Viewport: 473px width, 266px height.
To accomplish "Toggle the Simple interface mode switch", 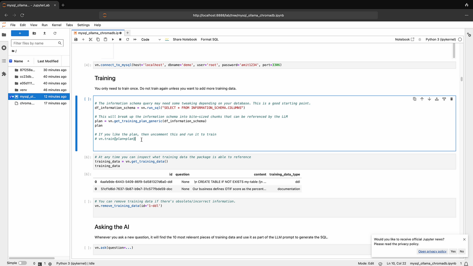I will [x=22, y=263].
